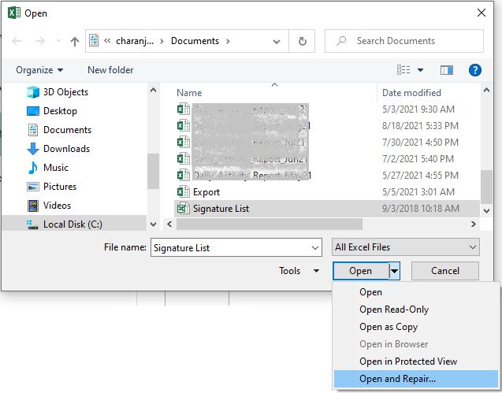This screenshot has width=502, height=393.
Task: Select the Signature List file row
Action: click(326, 209)
